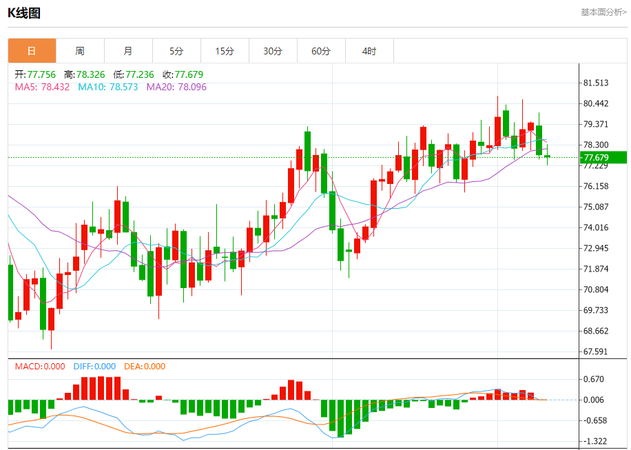Open the 5分 interval tab
Image resolution: width=631 pixels, height=450 pixels.
176,51
